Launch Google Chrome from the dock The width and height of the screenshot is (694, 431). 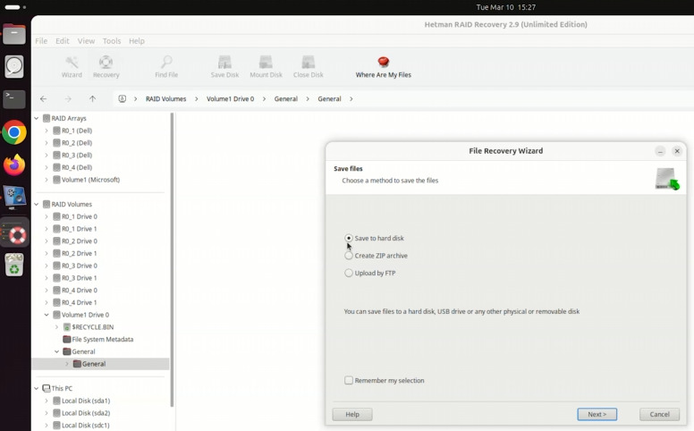point(14,132)
